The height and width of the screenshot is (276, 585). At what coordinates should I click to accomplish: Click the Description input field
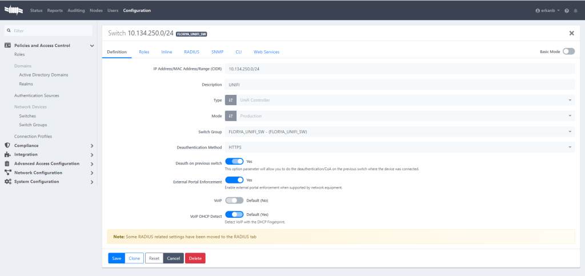pos(400,85)
